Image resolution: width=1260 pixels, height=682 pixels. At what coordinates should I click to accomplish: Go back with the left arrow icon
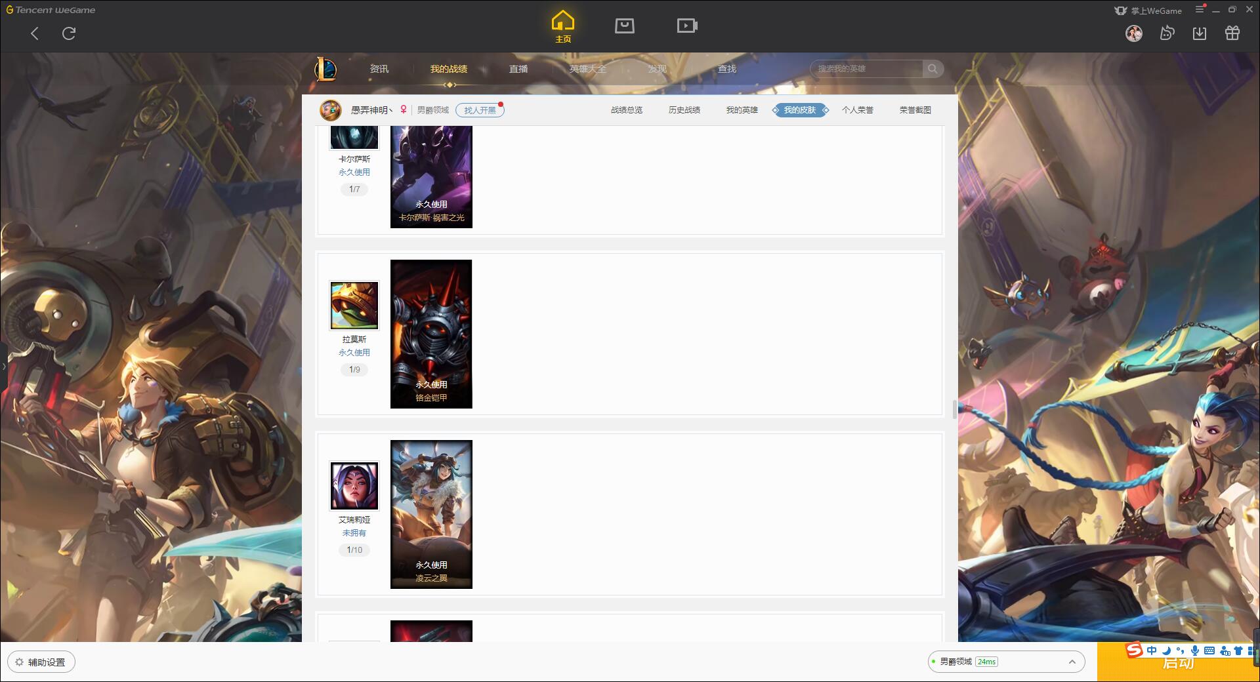pos(35,33)
